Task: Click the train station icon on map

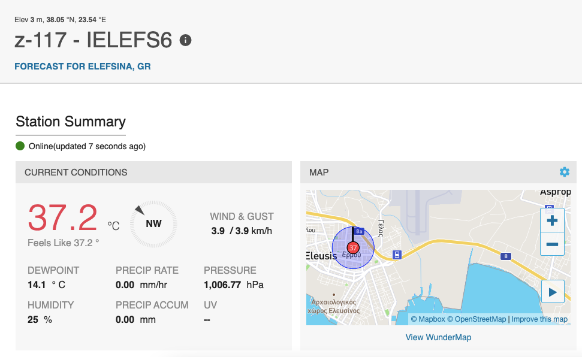Action: coord(397,255)
